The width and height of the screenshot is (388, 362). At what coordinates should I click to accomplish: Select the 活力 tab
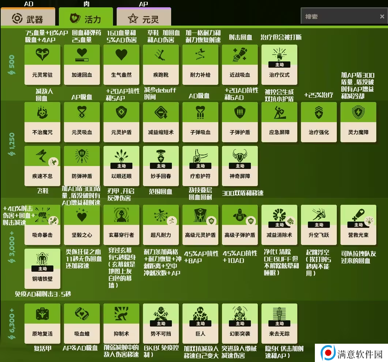click(x=86, y=17)
